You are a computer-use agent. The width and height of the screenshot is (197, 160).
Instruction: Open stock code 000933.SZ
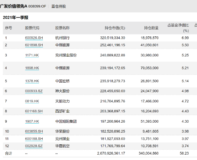pyautogui.click(x=34, y=91)
